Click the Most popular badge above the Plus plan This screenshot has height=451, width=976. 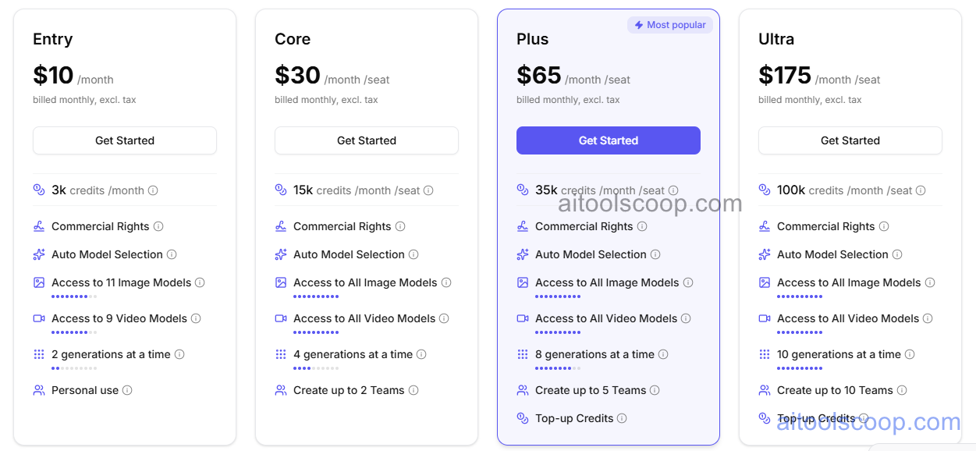(x=669, y=24)
